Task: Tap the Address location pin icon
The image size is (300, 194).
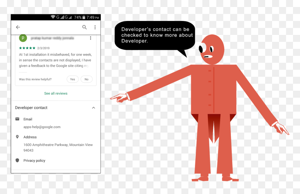Action: (x=17, y=137)
